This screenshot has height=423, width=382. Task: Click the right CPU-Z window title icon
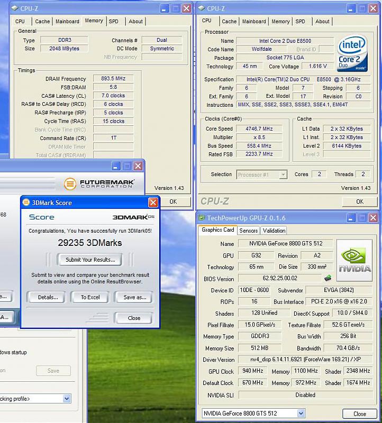click(202, 8)
